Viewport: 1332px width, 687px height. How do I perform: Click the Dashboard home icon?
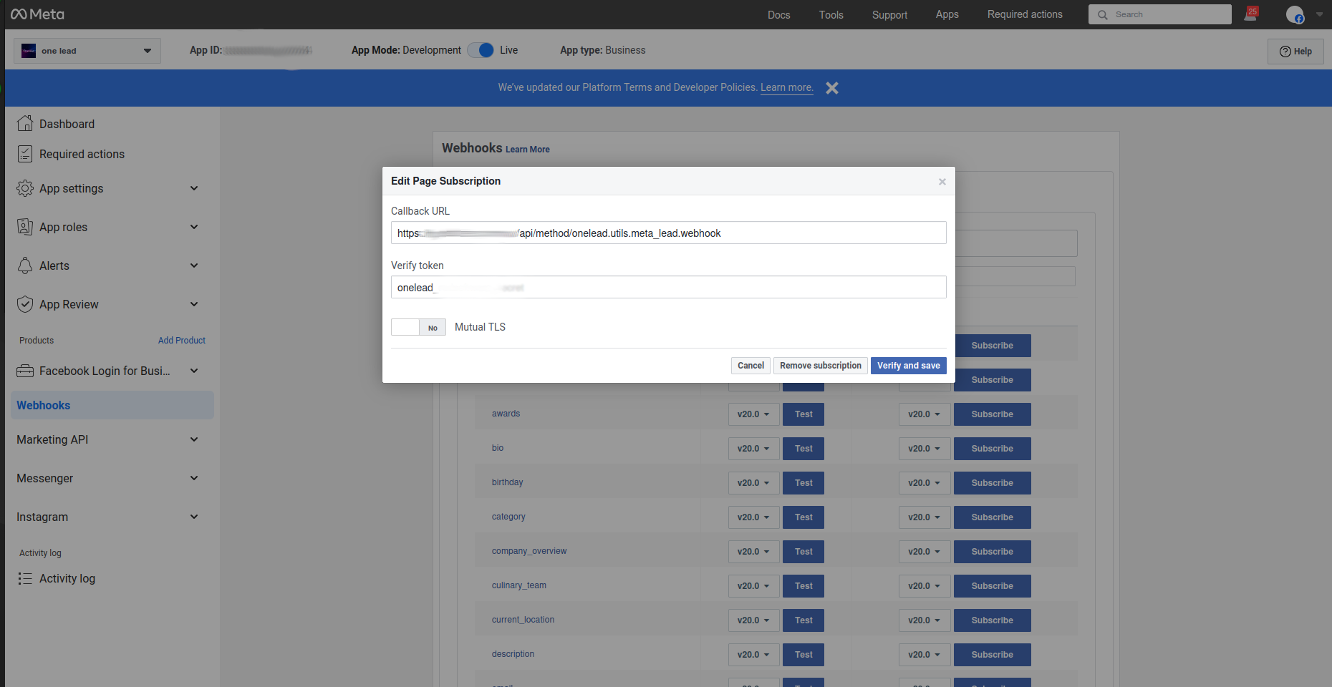point(25,123)
